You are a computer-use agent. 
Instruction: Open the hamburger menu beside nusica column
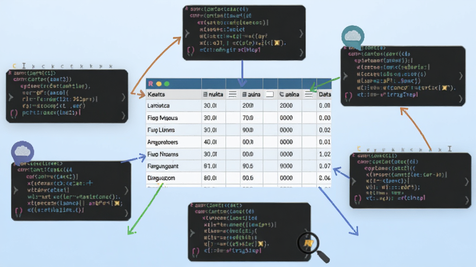click(x=232, y=95)
